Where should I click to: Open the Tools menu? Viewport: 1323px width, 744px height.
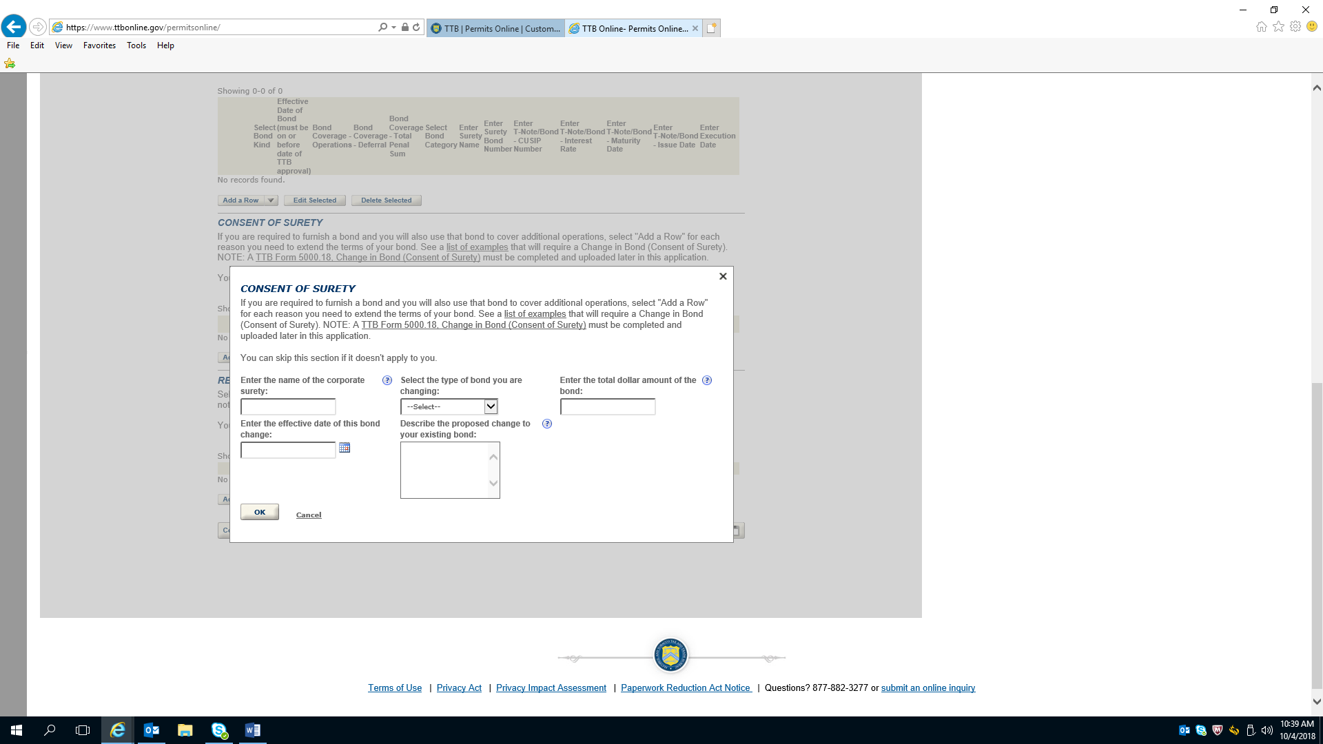136,45
